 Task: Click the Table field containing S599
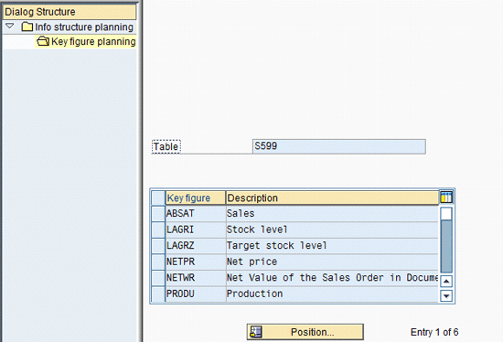pyautogui.click(x=339, y=146)
